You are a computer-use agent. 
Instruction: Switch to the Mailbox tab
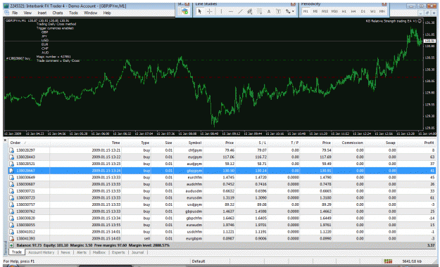pos(99,252)
